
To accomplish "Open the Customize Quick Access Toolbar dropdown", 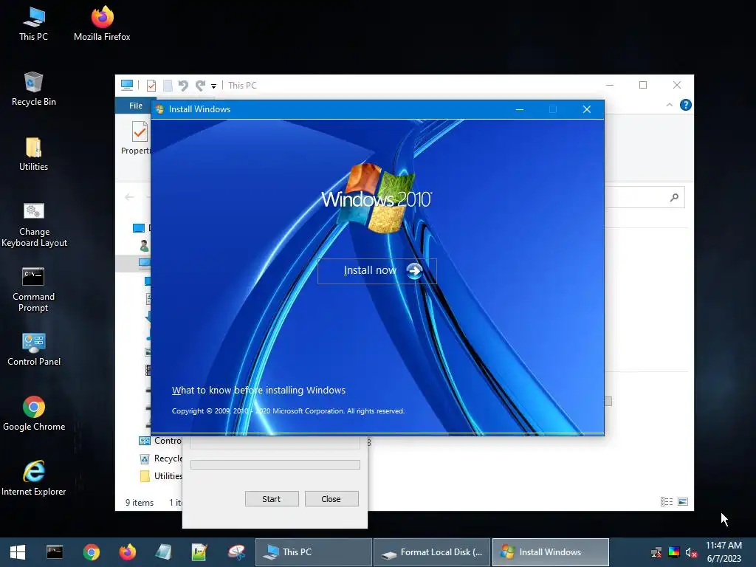I will point(213,86).
